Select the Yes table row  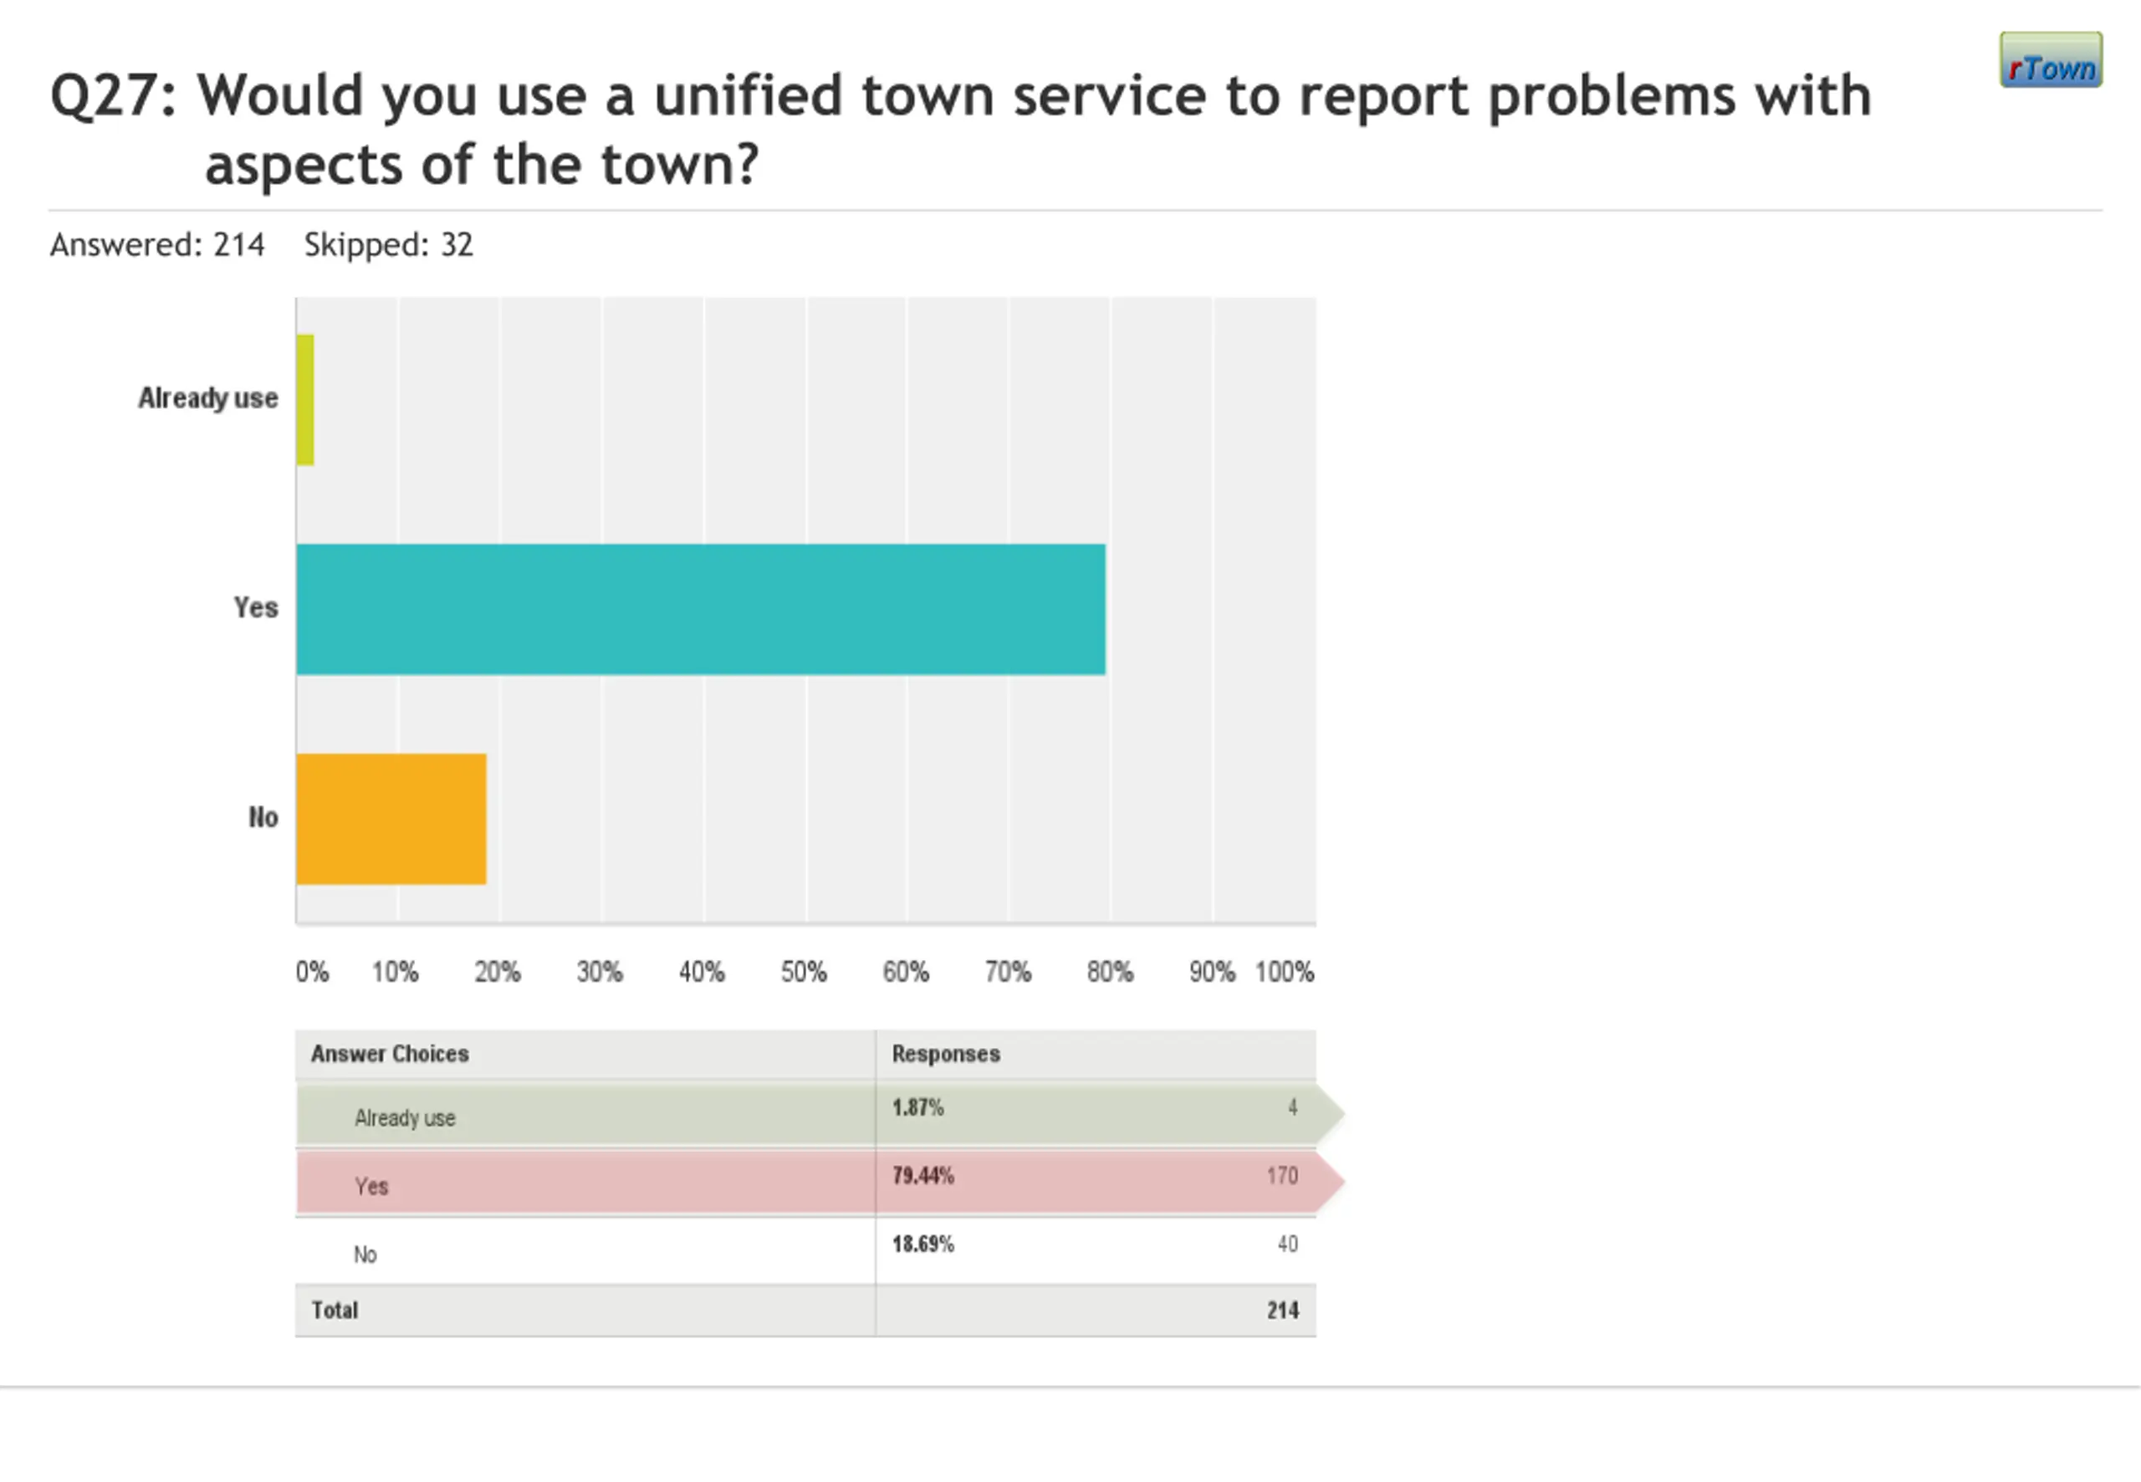[x=806, y=1183]
